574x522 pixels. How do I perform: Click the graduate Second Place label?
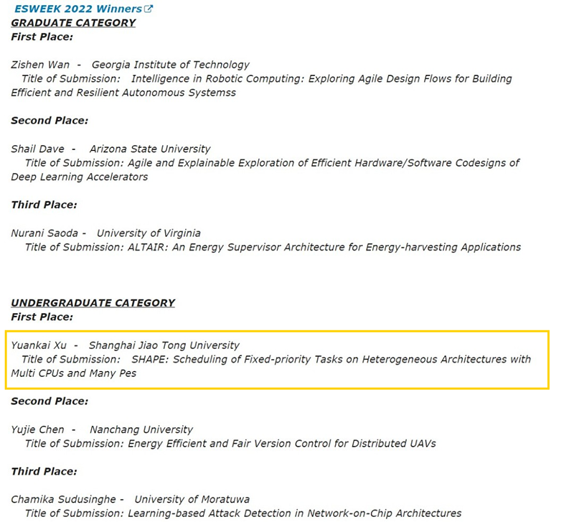pos(50,121)
